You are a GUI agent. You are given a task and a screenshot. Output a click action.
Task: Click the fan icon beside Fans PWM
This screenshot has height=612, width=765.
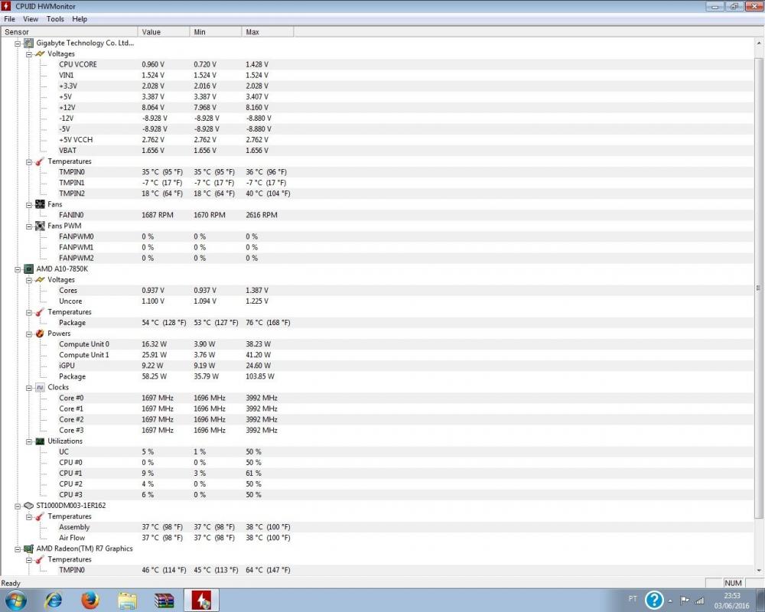(40, 226)
